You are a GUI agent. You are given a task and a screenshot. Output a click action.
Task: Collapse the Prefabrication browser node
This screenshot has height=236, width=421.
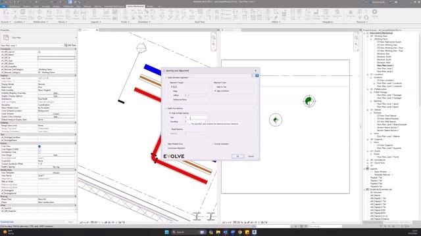368,89
